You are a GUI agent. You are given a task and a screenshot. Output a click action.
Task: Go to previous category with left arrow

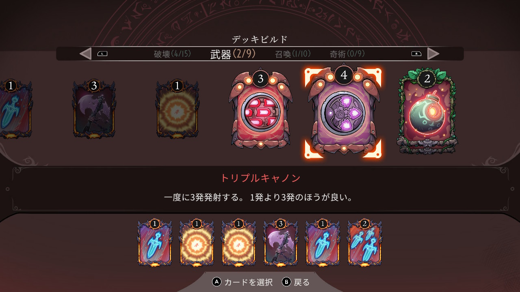coord(85,54)
